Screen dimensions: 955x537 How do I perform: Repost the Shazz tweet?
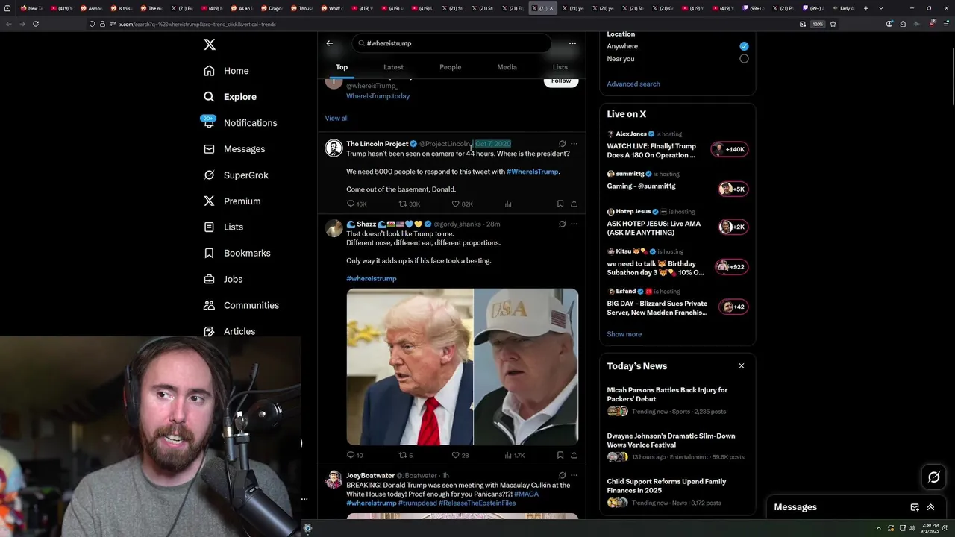(403, 455)
